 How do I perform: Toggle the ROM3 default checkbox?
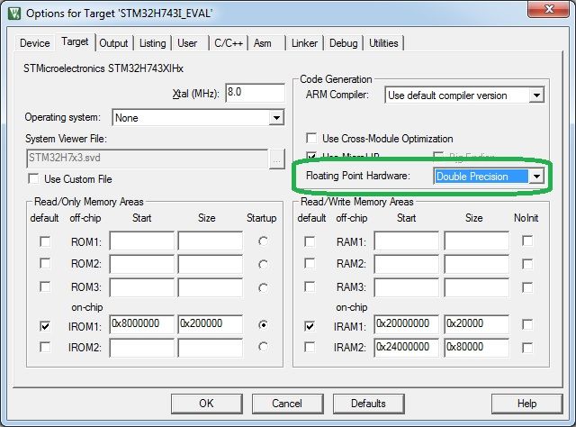(45, 286)
